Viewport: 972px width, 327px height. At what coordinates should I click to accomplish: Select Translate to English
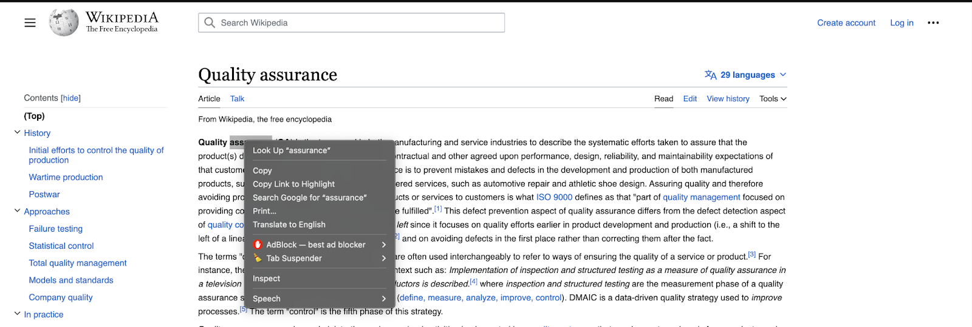(x=320, y=224)
